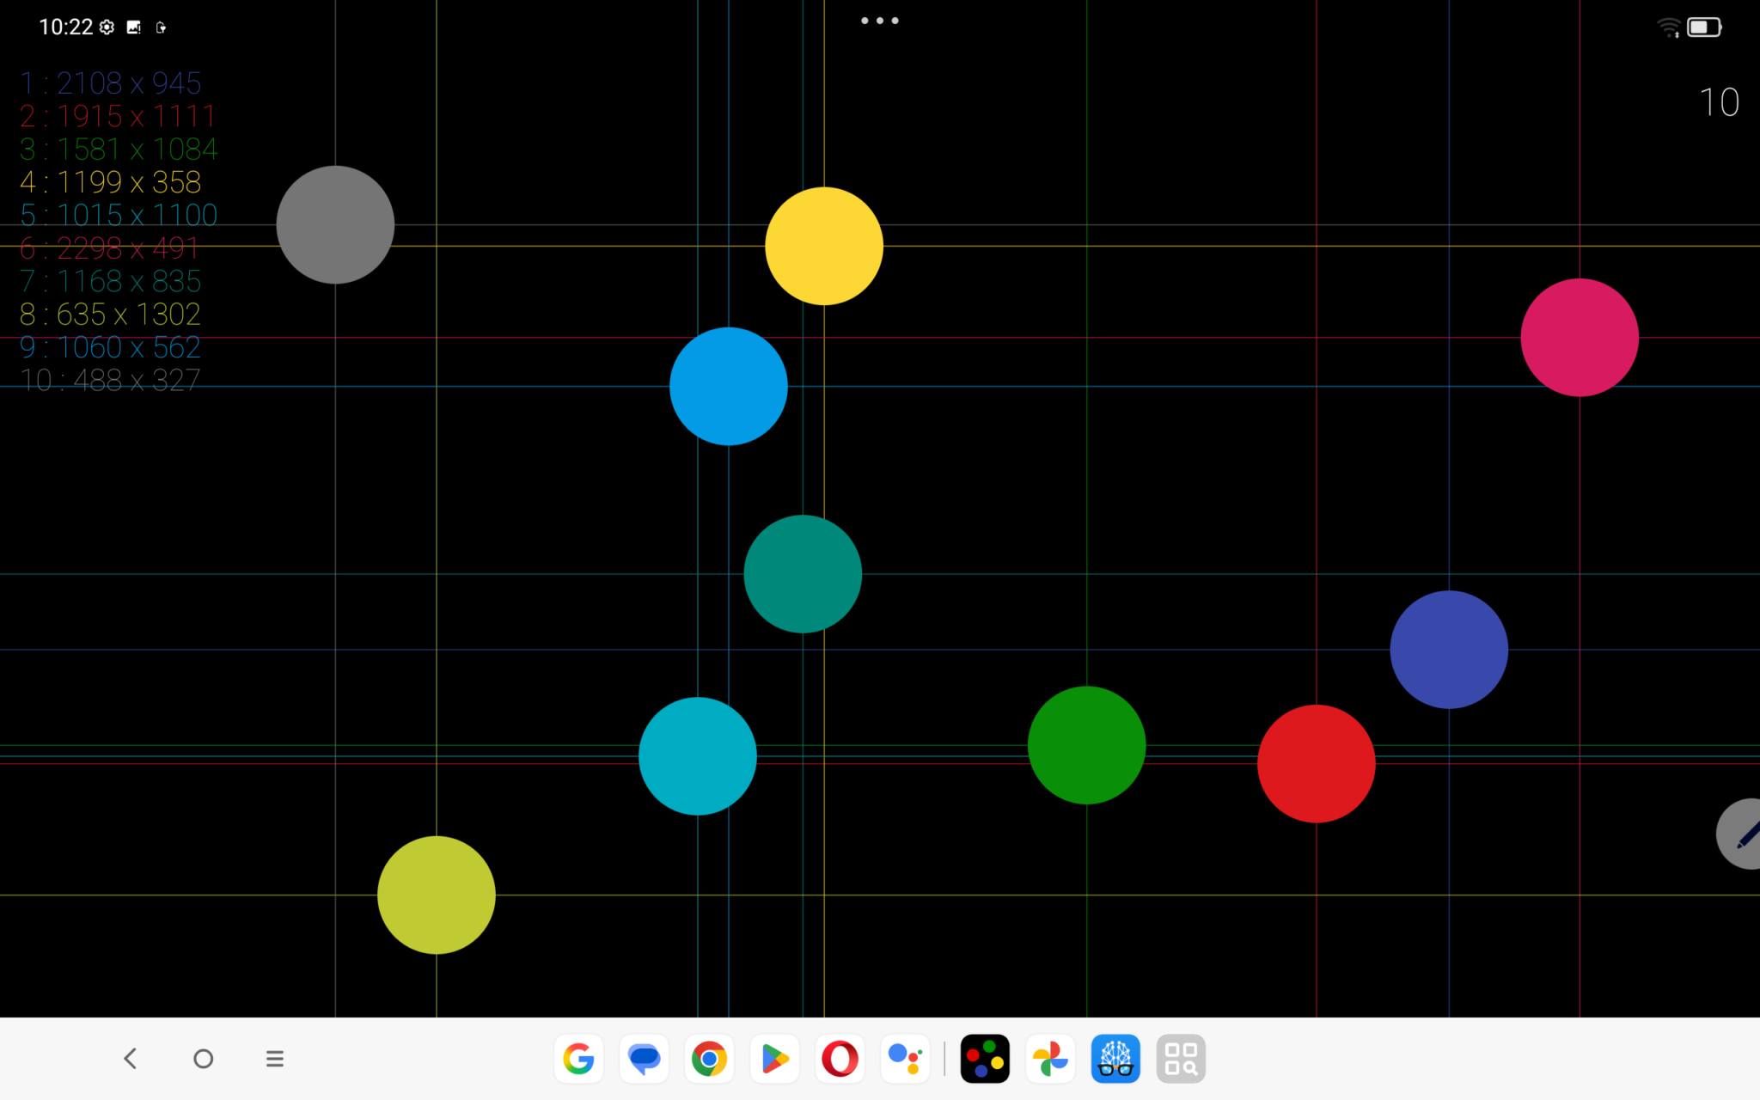Launch the QR code scanner app
The image size is (1760, 1100).
tap(1181, 1059)
